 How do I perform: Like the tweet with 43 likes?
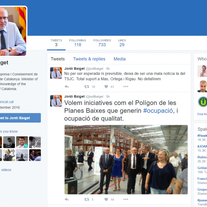(106, 87)
